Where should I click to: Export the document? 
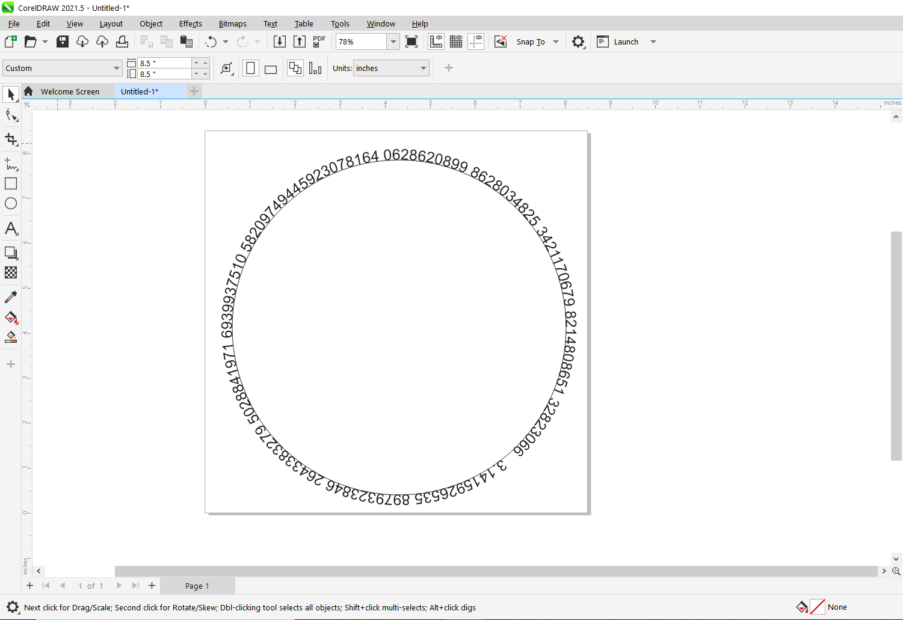[300, 41]
